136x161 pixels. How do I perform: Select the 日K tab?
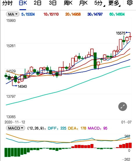23,3
